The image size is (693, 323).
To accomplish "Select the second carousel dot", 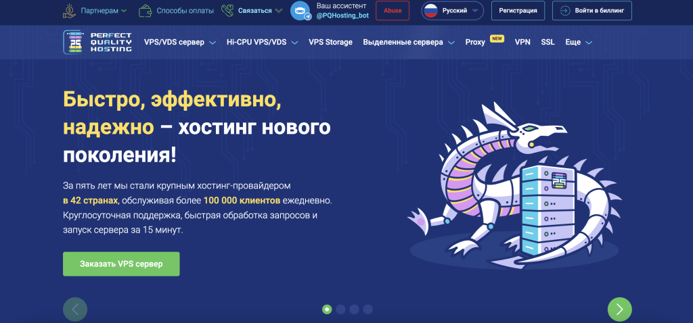I will (x=340, y=309).
